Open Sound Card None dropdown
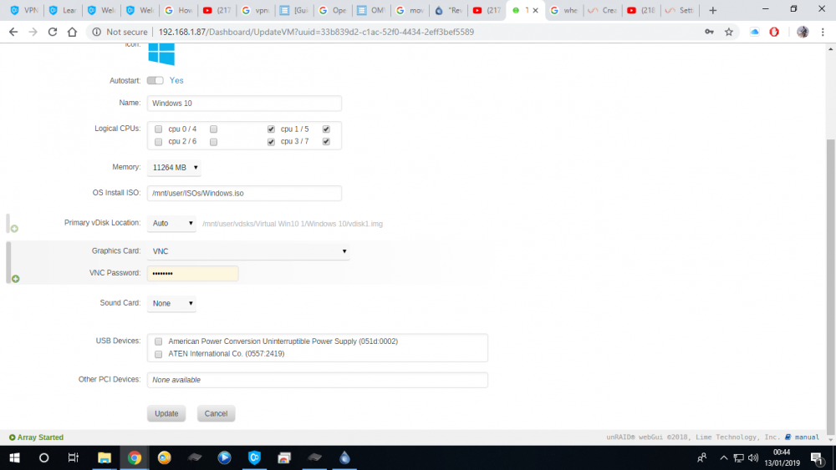 171,303
